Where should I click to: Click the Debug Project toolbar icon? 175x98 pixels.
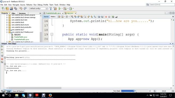(x=65, y=8)
